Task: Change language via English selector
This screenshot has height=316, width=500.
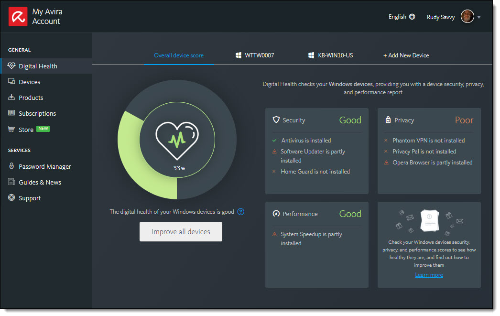Action: click(x=402, y=17)
